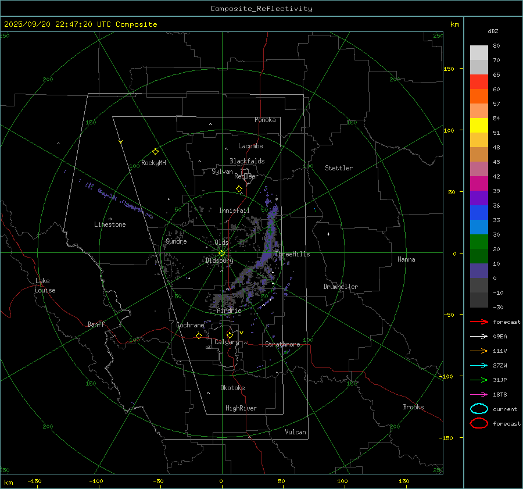523x489 pixels.
Task: Select the bright yellow dBZ color swatch
Action: (479, 126)
